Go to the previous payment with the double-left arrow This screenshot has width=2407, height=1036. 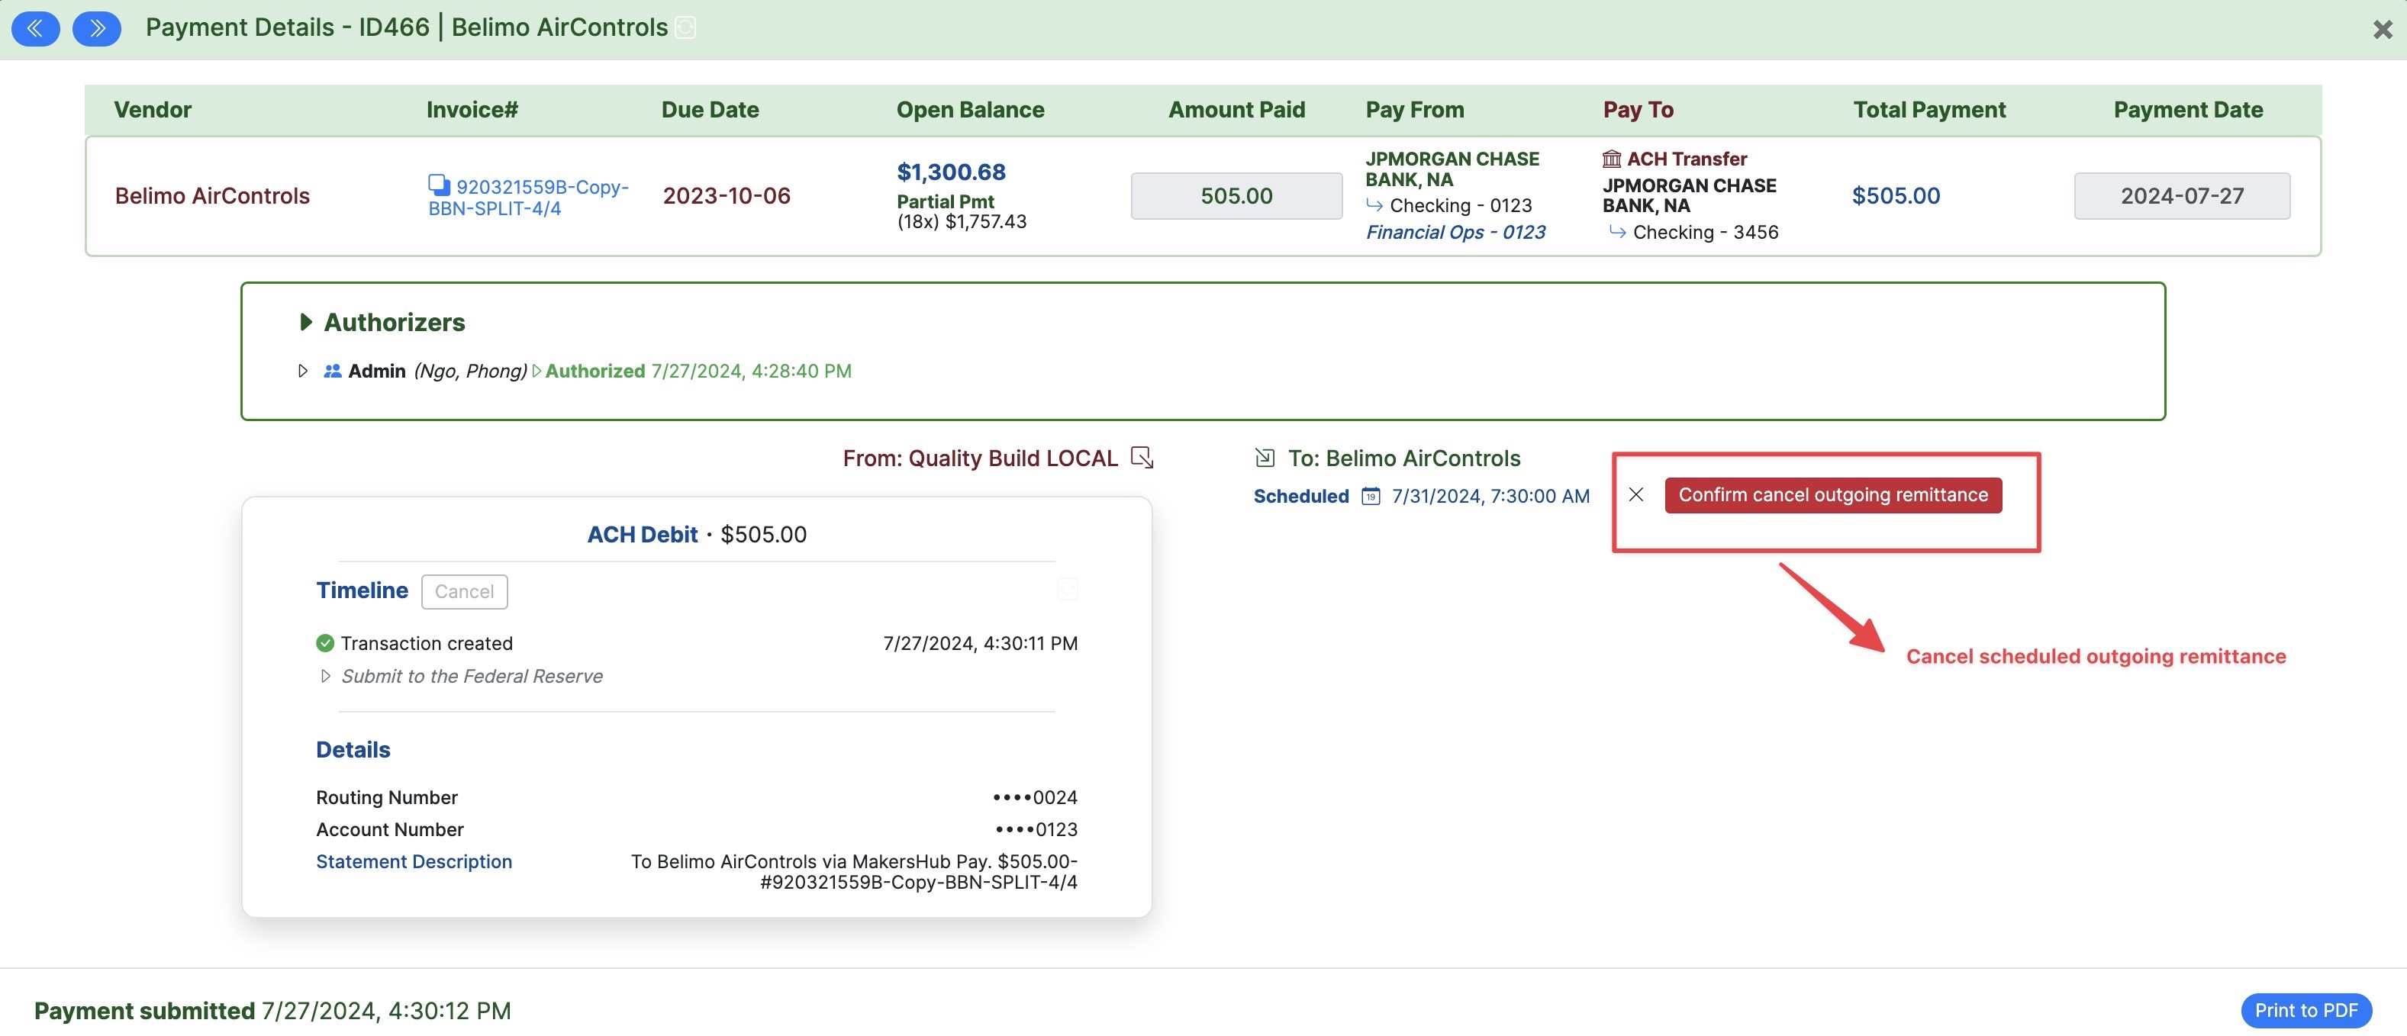36,28
